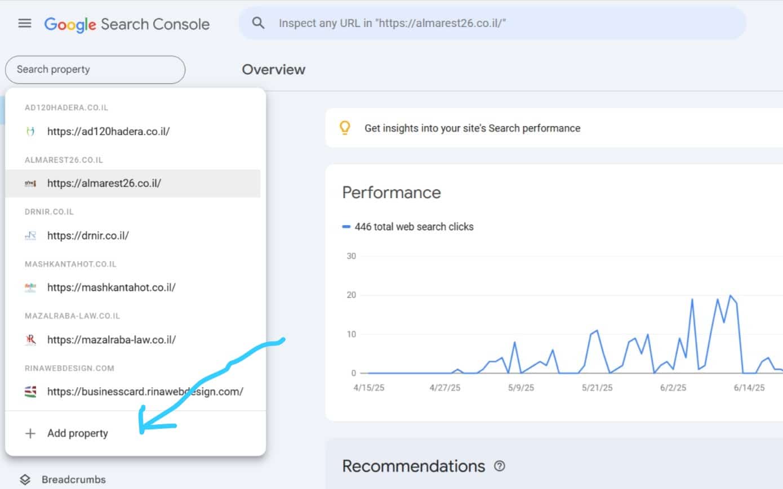Screen dimensions: 783x489
Task: Click the Performance card heading
Action: [x=391, y=192]
